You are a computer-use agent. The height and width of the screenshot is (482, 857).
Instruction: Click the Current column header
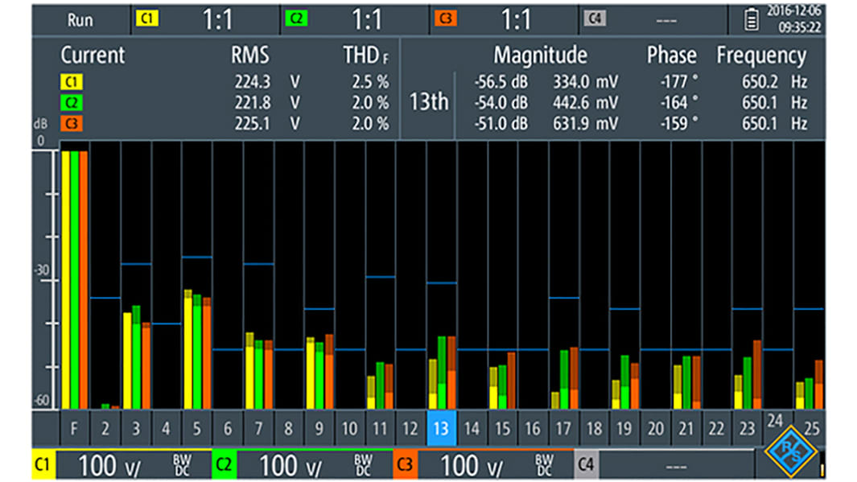[x=93, y=56]
